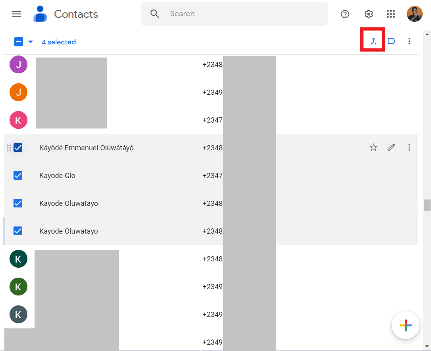
Task: Edit Káyòdé Emmanuel Olúwátáyò with pencil icon
Action: [x=391, y=148]
